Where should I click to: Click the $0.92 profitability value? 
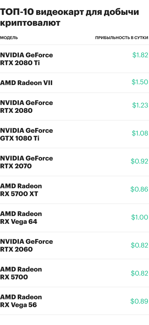pyautogui.click(x=139, y=161)
